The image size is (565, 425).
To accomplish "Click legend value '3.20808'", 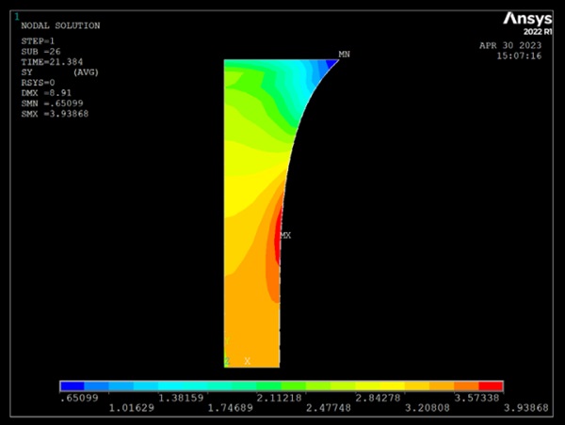I will [428, 408].
